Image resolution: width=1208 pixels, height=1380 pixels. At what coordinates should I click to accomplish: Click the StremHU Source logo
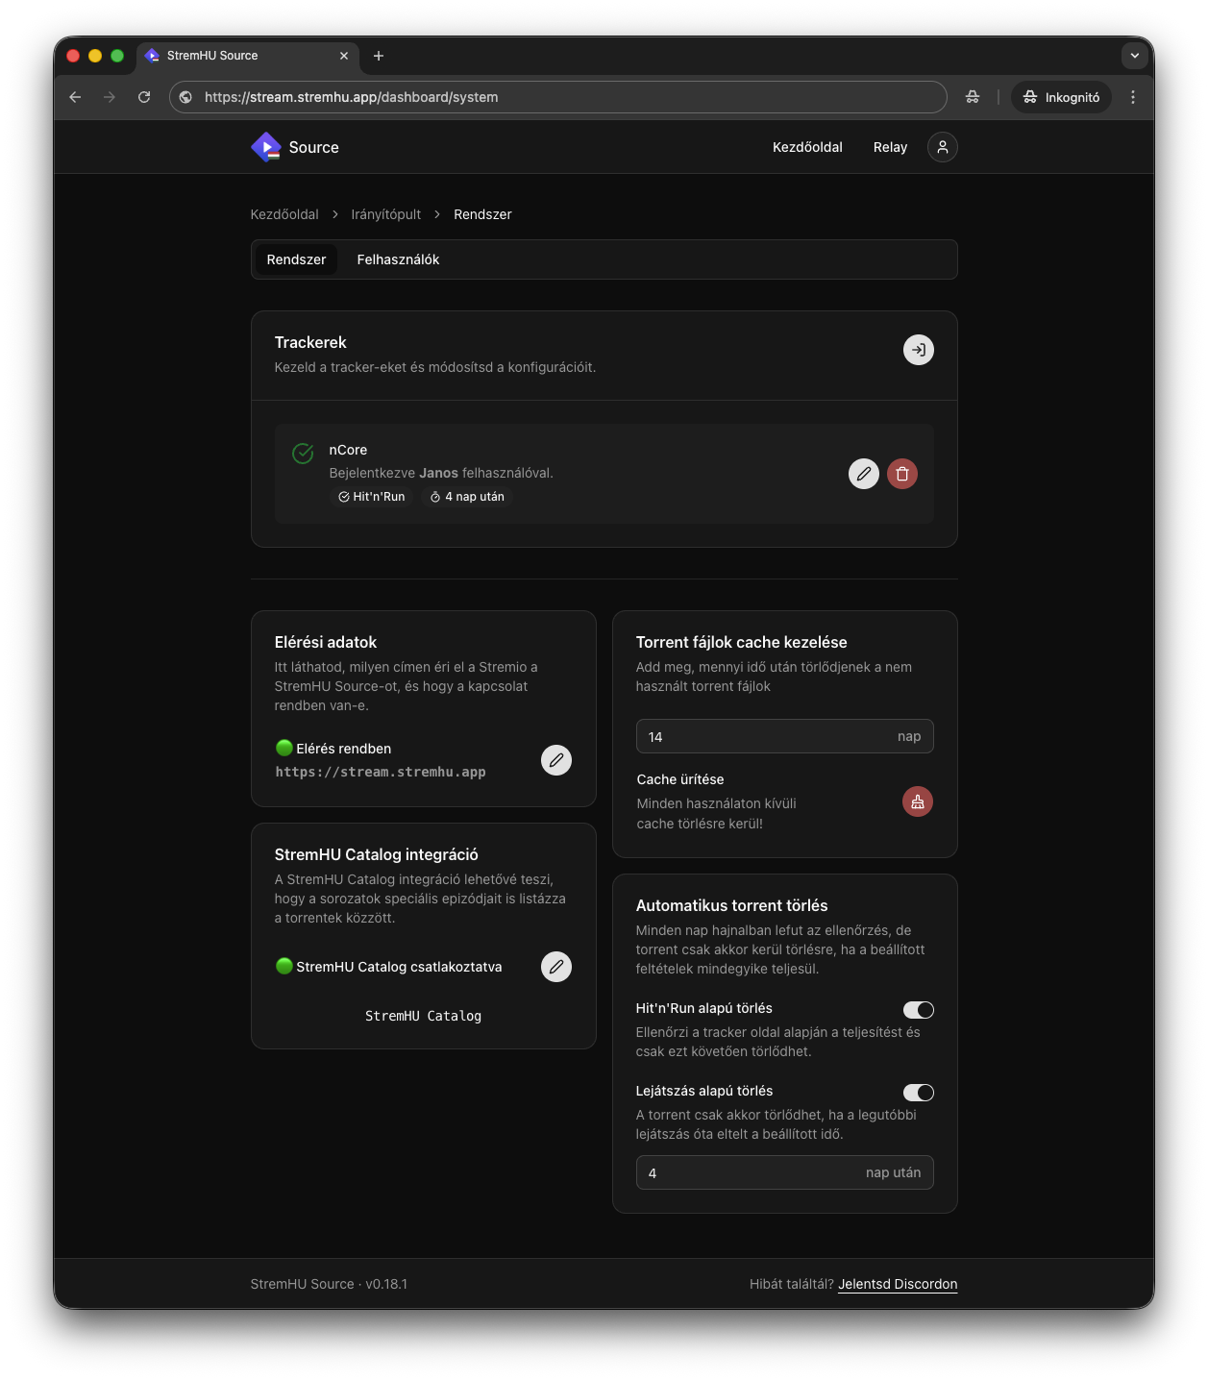295,147
